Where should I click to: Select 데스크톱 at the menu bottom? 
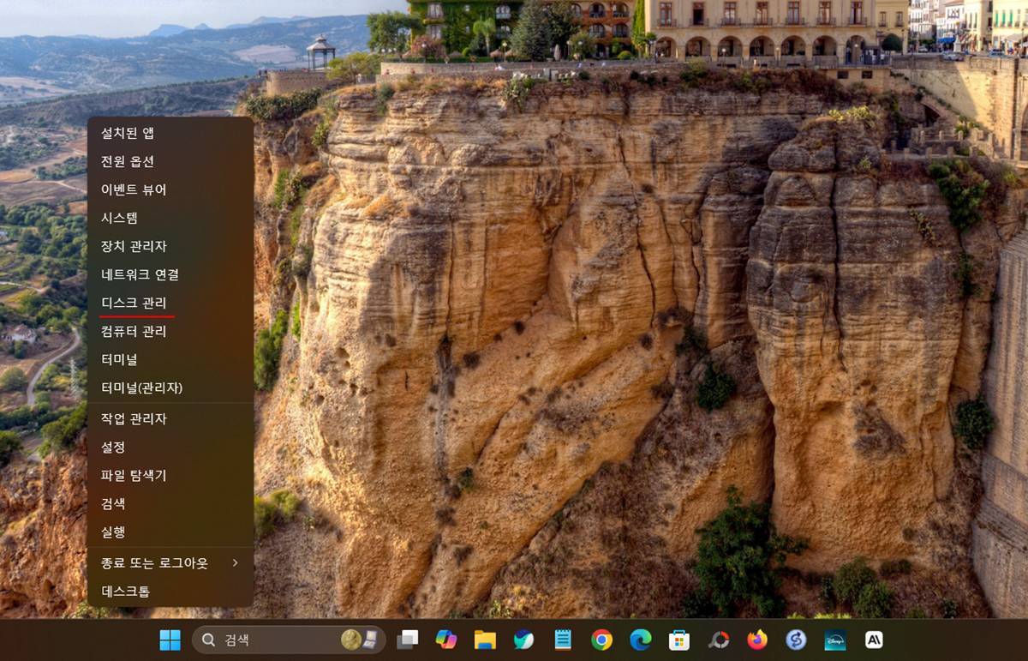pos(170,592)
